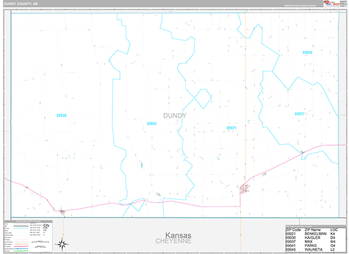Screen dimensions: 349x254
Task: Select the 69045 ZIP code label on map
Action: coord(307,52)
